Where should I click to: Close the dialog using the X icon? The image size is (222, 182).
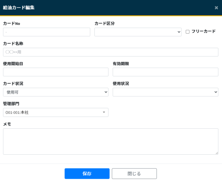pos(216,8)
